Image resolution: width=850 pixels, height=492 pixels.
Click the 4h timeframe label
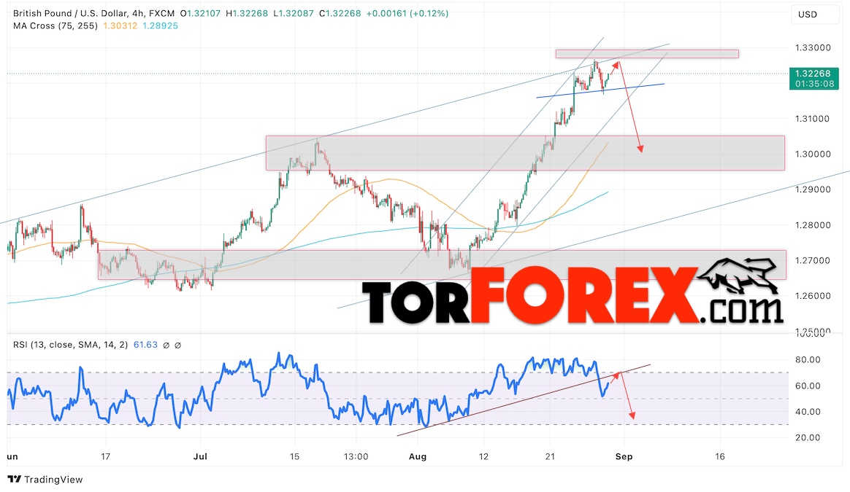click(x=138, y=13)
